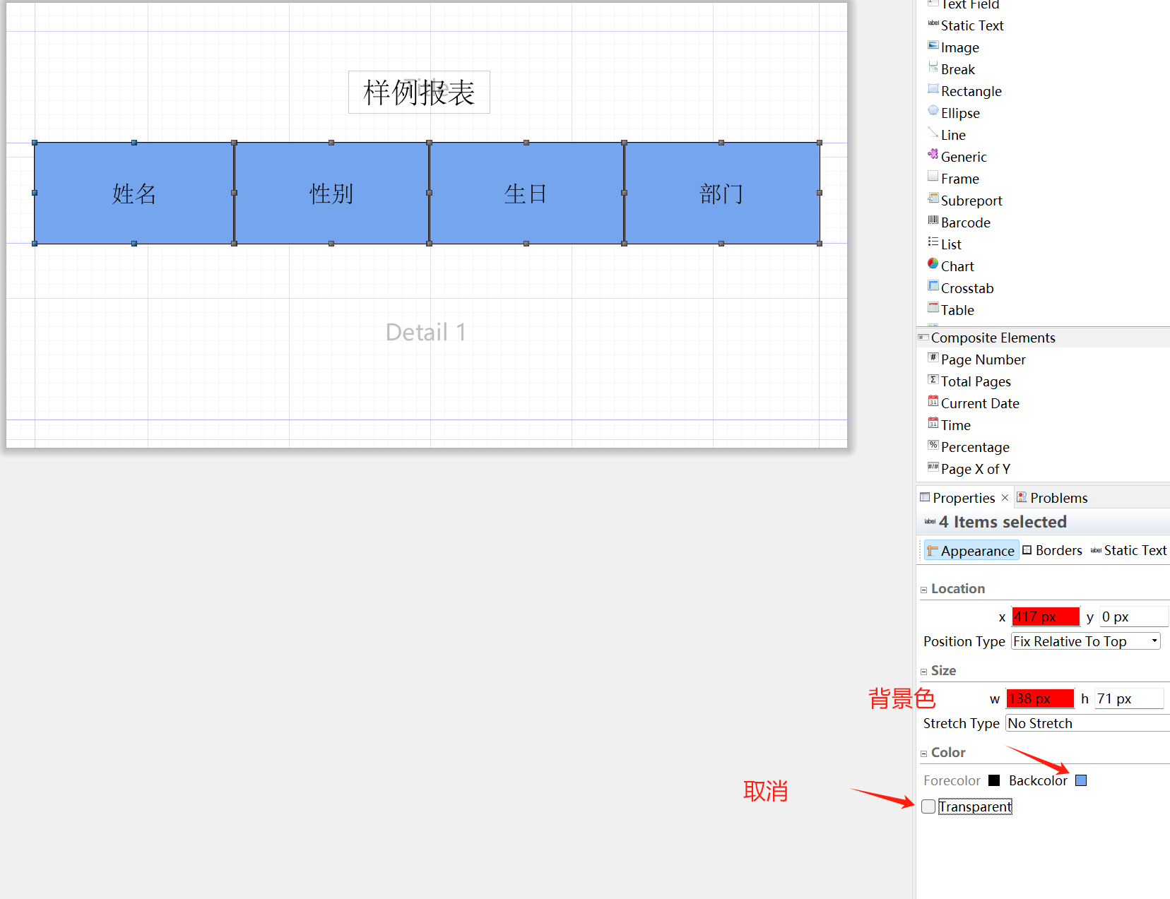Open the Position Type dropdown
The height and width of the screenshot is (899, 1170).
[x=1085, y=641]
